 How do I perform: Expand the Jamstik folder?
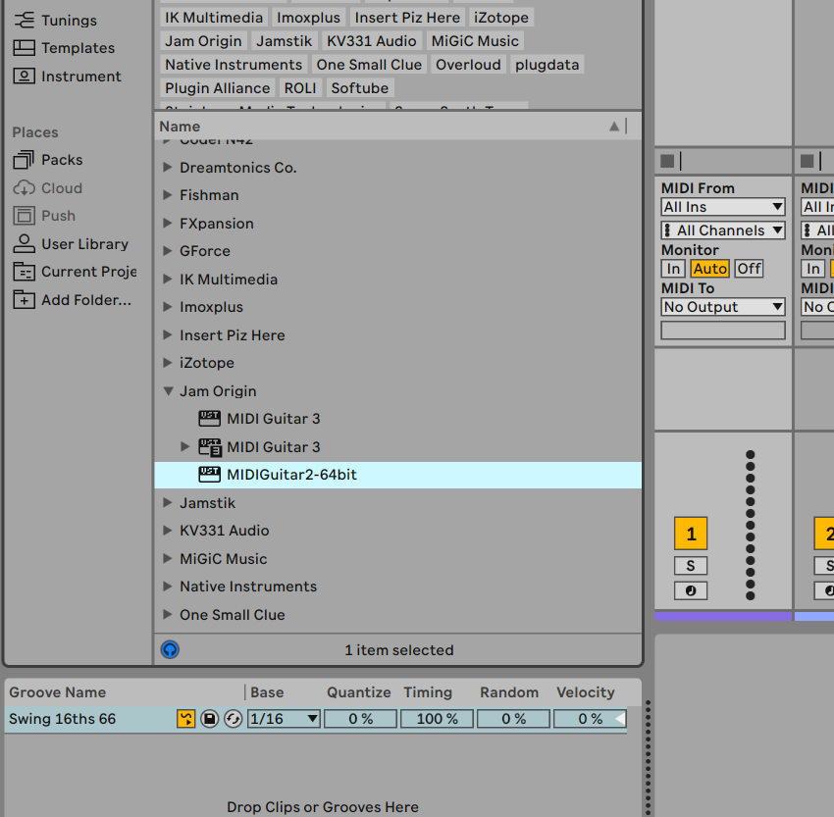tap(168, 502)
